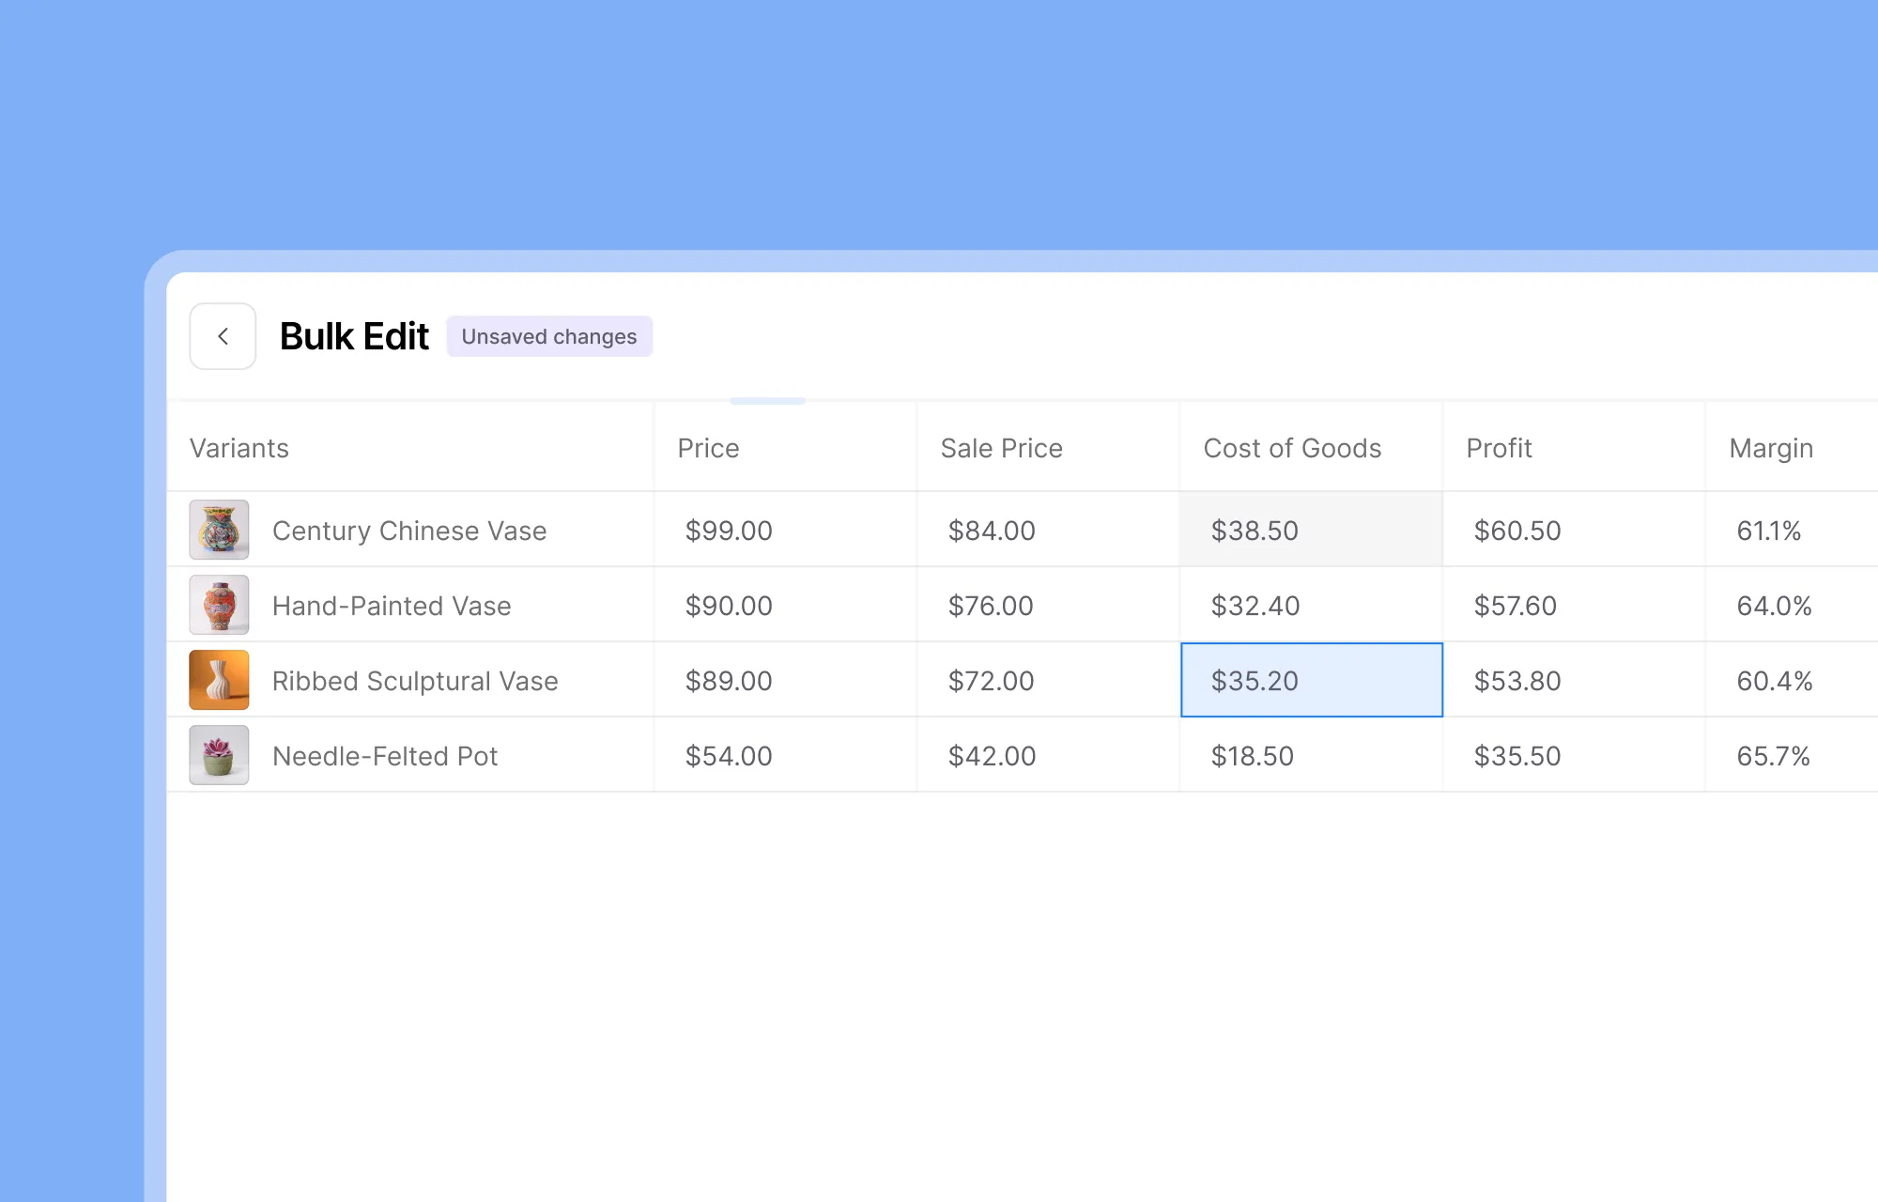Edit the $72.00 sale price cell
Viewport: 1878px width, 1202px height.
(1049, 680)
